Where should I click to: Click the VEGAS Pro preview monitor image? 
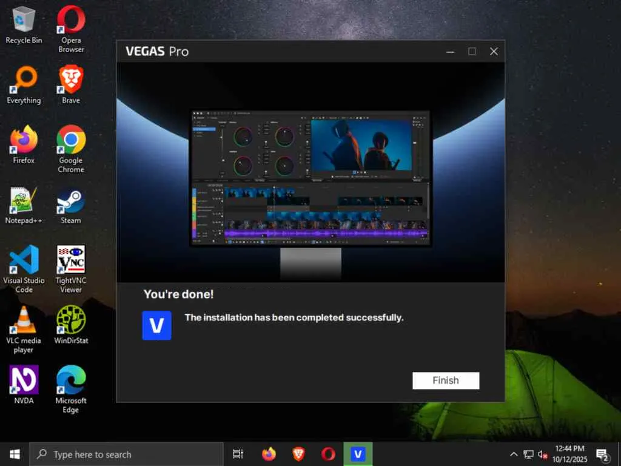pyautogui.click(x=311, y=178)
